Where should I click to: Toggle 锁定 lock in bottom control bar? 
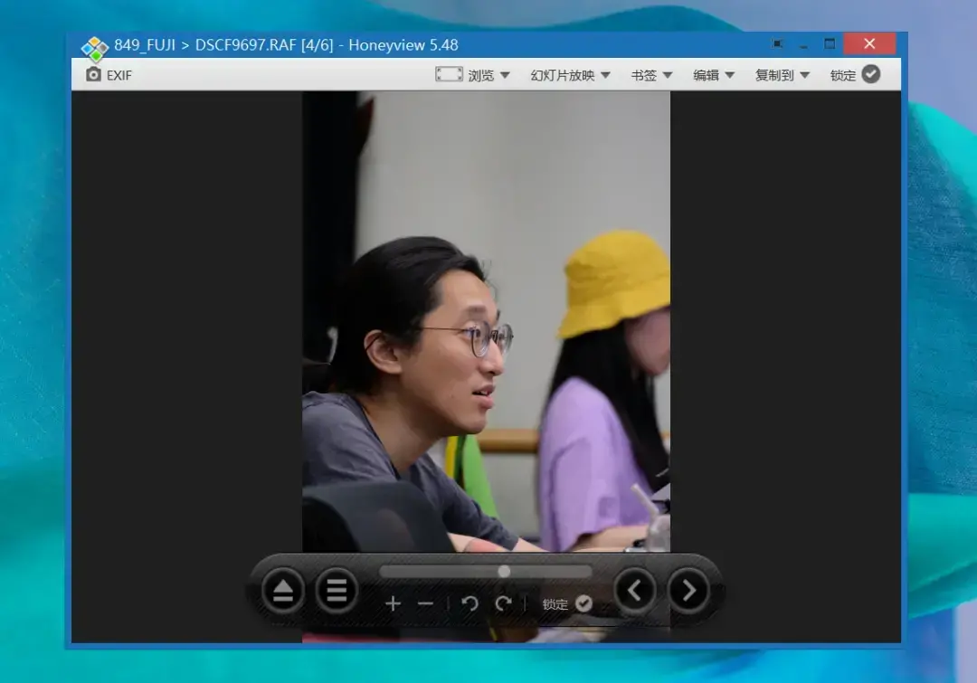tap(583, 603)
